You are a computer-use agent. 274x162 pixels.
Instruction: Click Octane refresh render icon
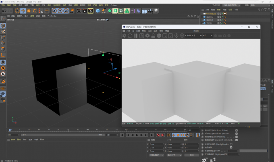pos(130,36)
